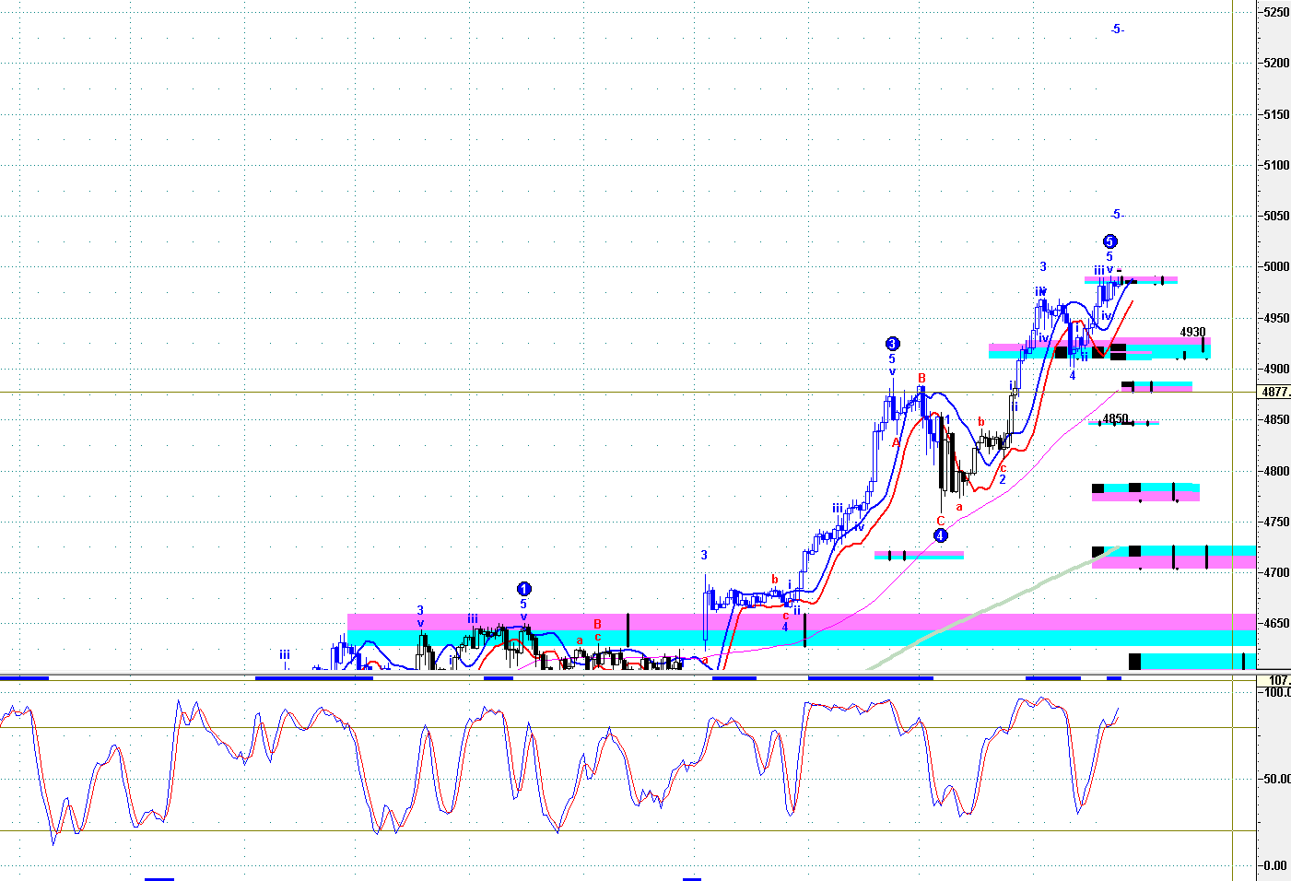Screen dimensions: 1291x881
Task: Click the 100.0 oscillator scale label
Action: click(1276, 693)
